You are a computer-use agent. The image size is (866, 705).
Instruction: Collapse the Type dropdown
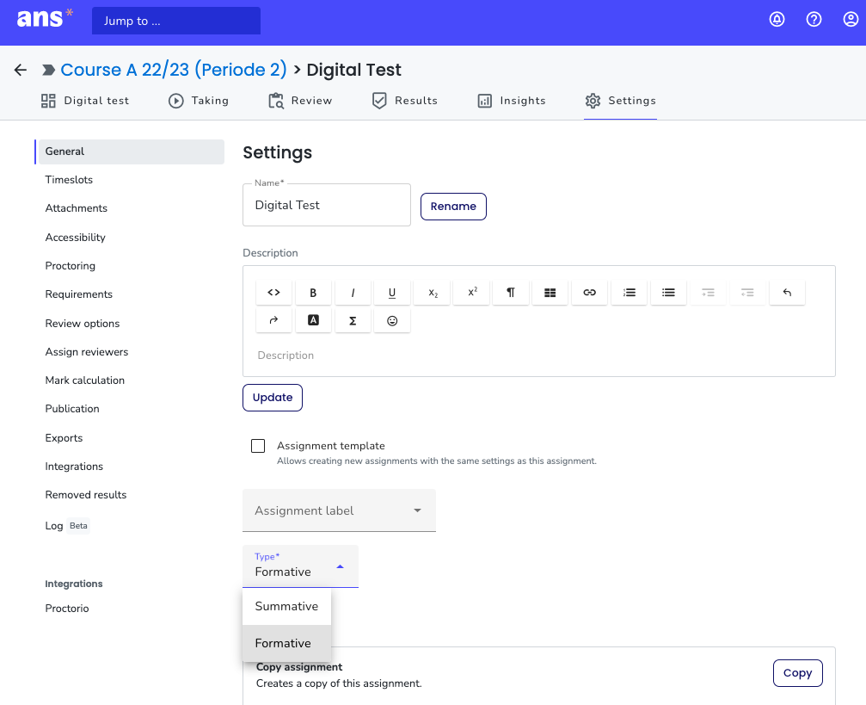coord(300,566)
